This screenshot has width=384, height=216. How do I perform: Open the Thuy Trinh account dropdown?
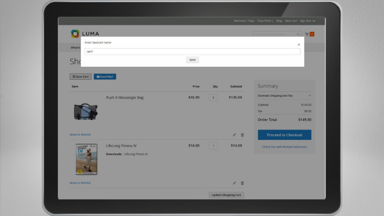265,21
